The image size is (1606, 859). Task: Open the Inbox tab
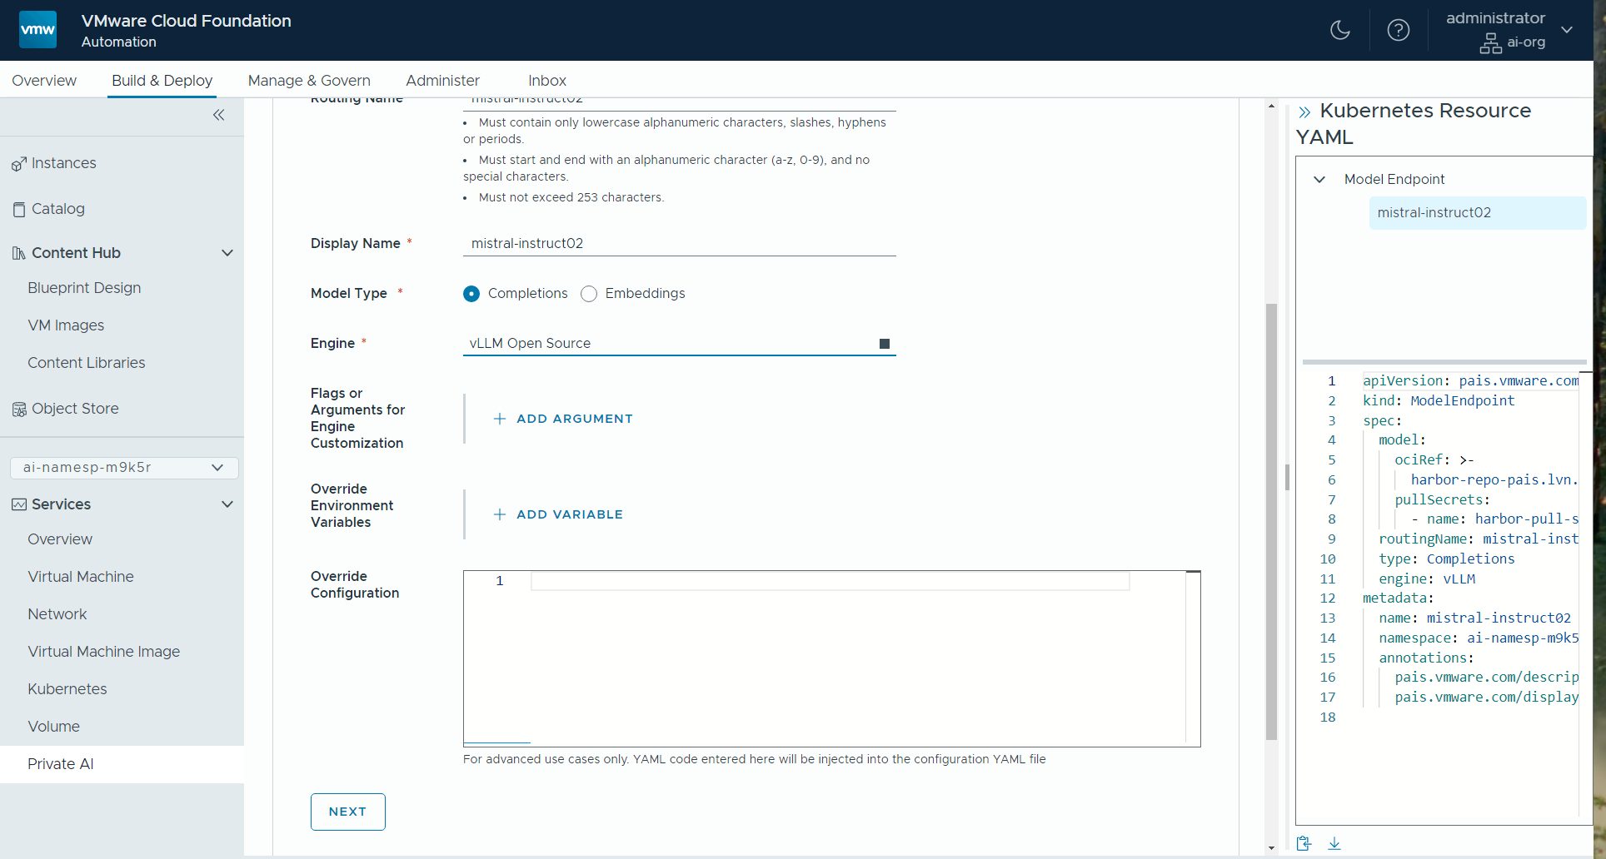pos(546,80)
